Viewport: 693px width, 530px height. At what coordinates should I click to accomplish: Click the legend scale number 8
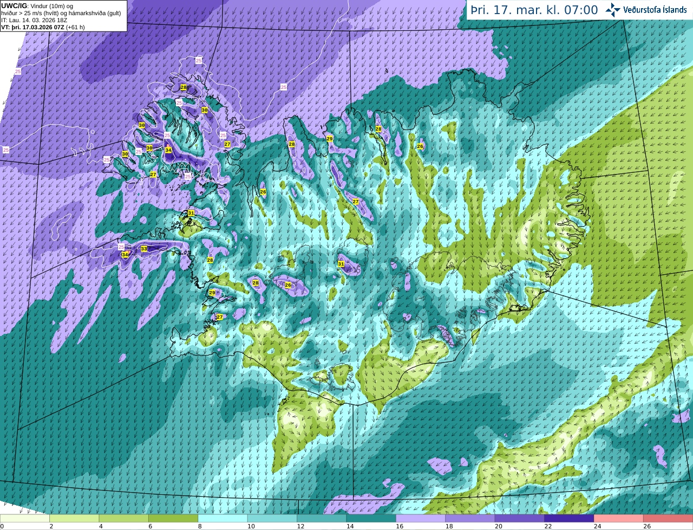pyautogui.click(x=200, y=526)
